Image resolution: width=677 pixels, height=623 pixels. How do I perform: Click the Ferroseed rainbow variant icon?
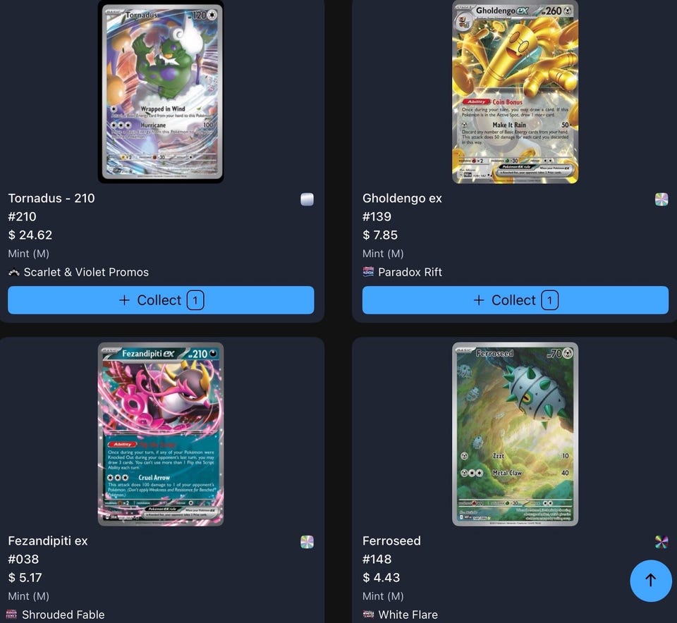tap(661, 542)
